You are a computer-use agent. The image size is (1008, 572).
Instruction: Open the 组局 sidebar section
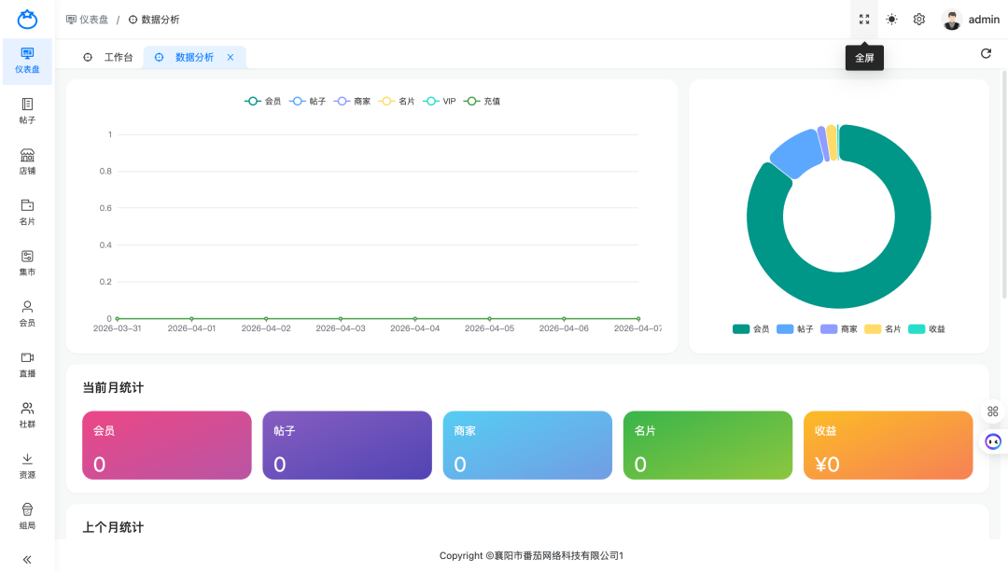click(27, 517)
